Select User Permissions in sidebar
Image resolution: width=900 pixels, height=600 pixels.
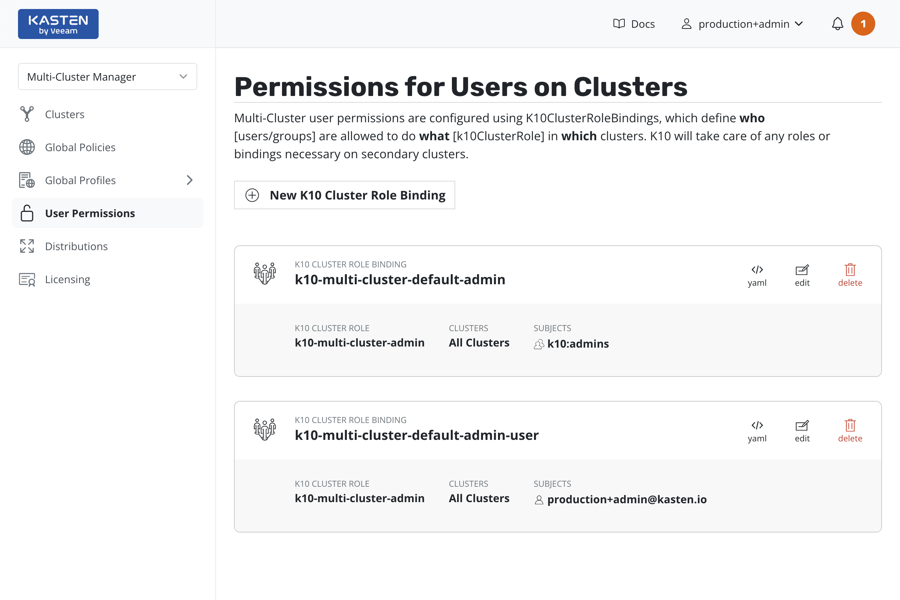pyautogui.click(x=90, y=213)
